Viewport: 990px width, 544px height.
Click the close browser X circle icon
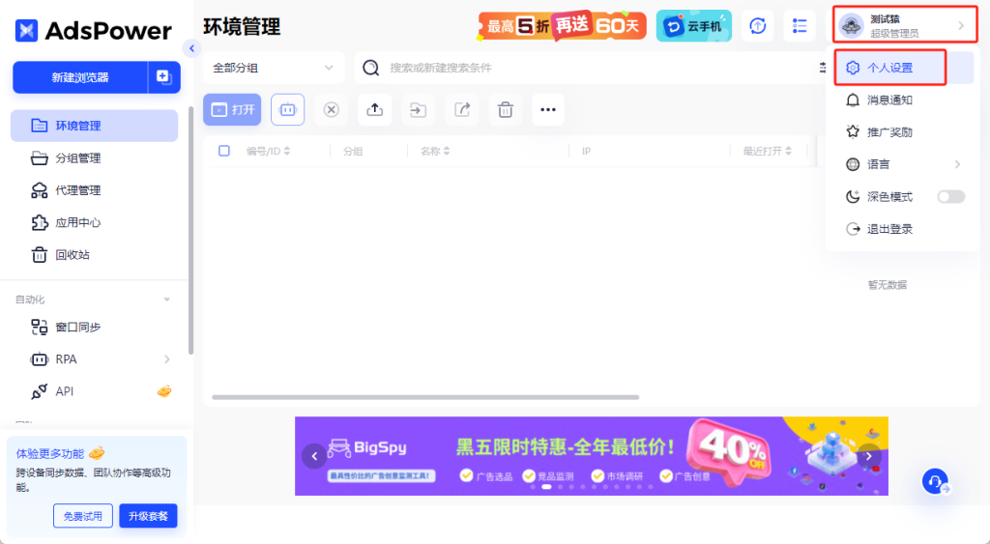click(x=331, y=110)
